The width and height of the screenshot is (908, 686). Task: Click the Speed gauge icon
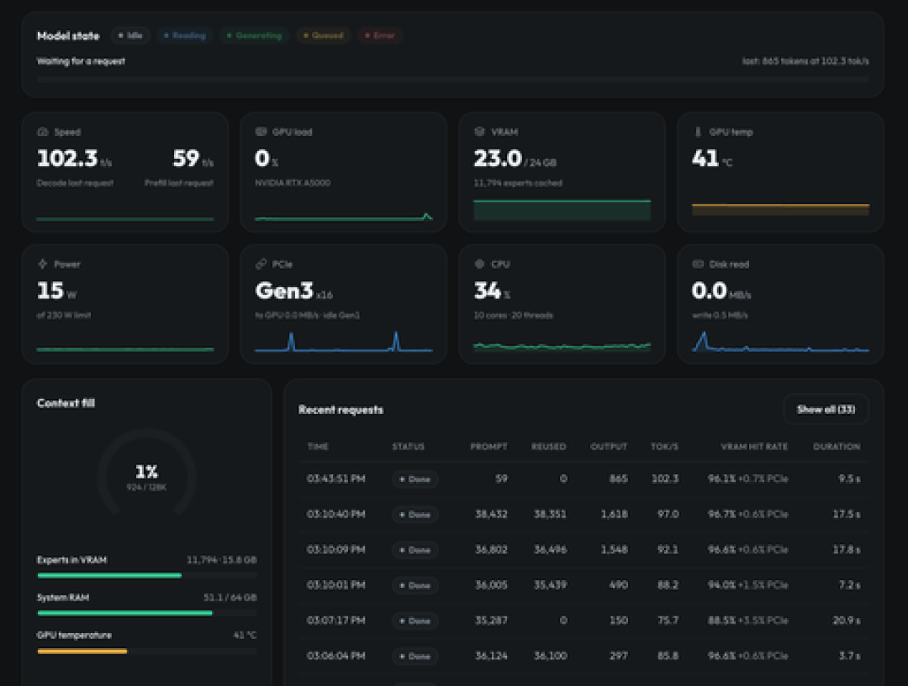(42, 132)
